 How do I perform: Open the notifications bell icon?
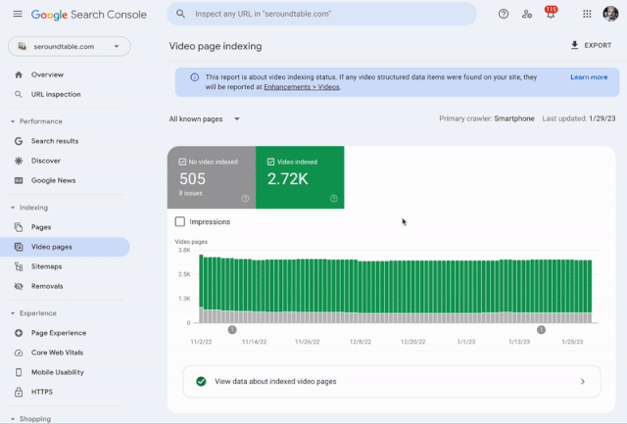click(x=551, y=13)
